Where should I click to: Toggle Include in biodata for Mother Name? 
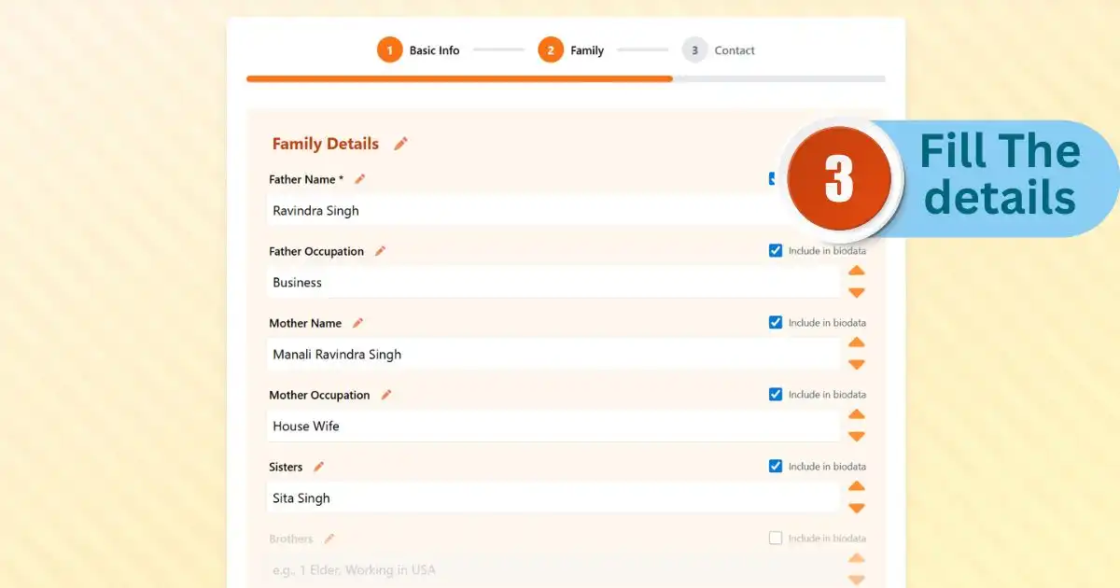tap(776, 322)
